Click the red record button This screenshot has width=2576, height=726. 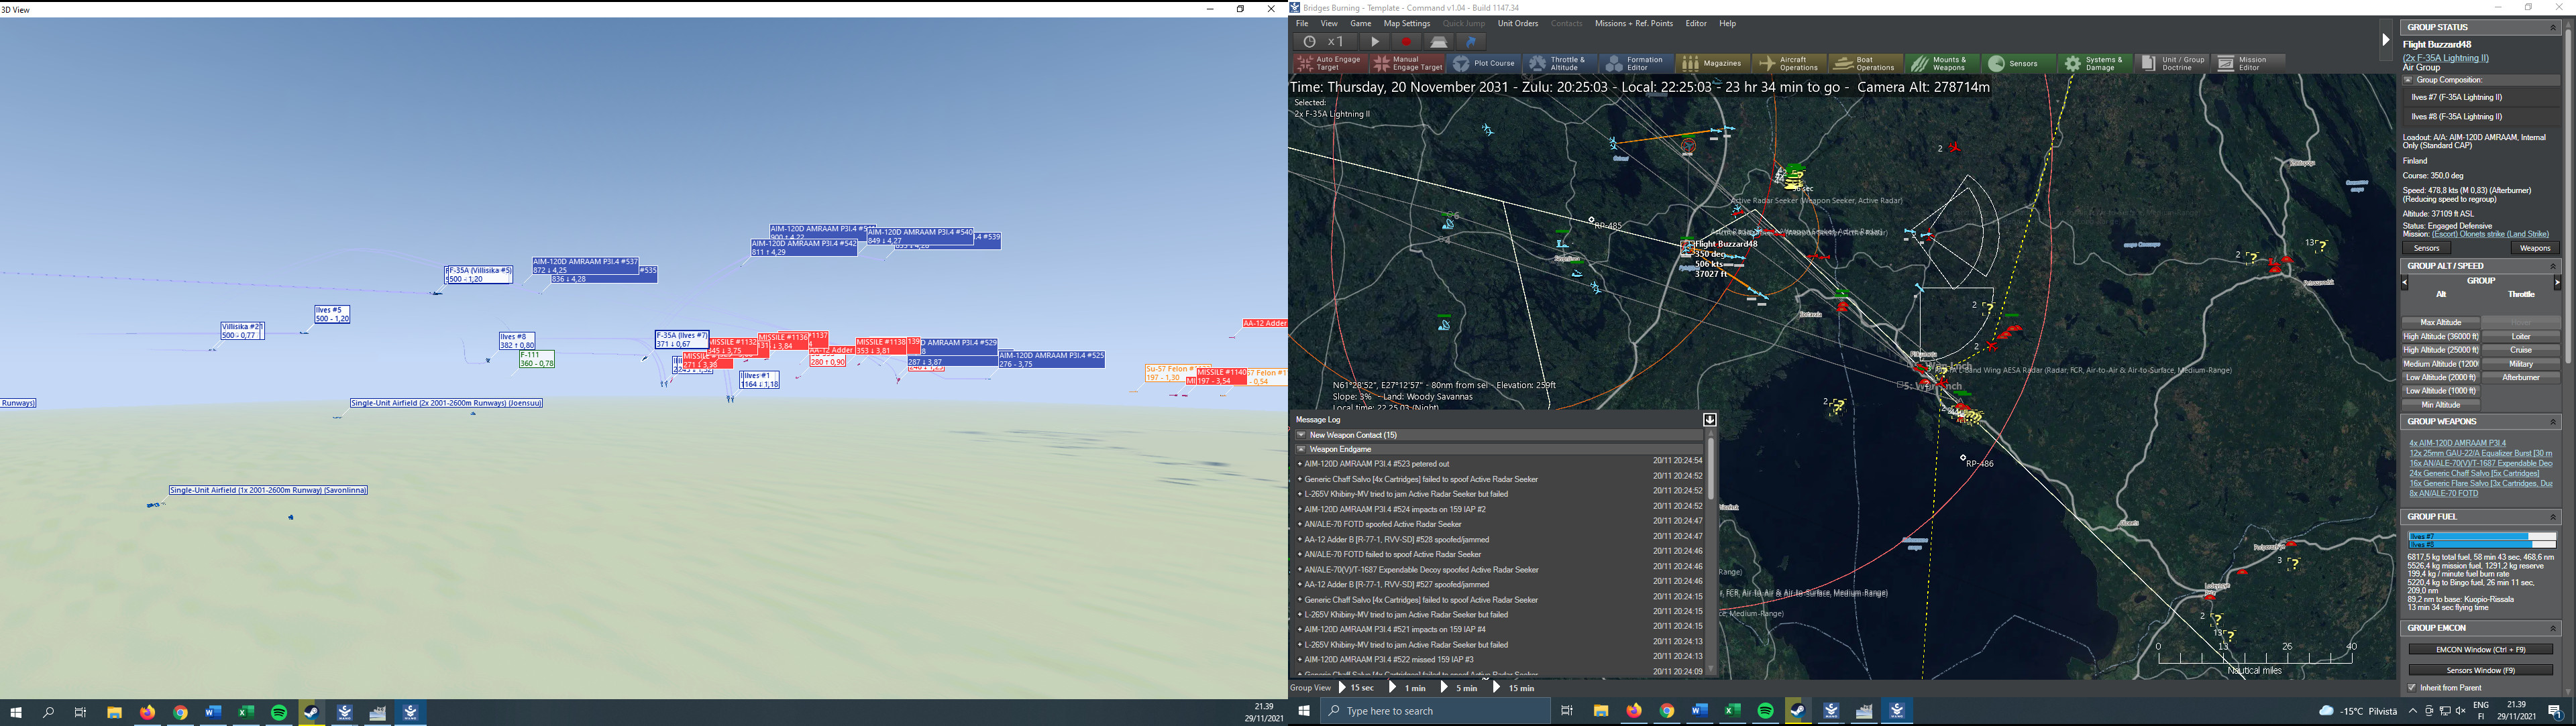click(x=1406, y=42)
